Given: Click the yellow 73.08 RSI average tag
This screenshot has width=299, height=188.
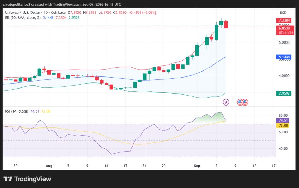Looking at the screenshot, I should point(283,125).
